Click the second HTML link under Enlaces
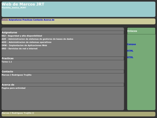This screenshot has height=118, width=157. tap(130, 57)
